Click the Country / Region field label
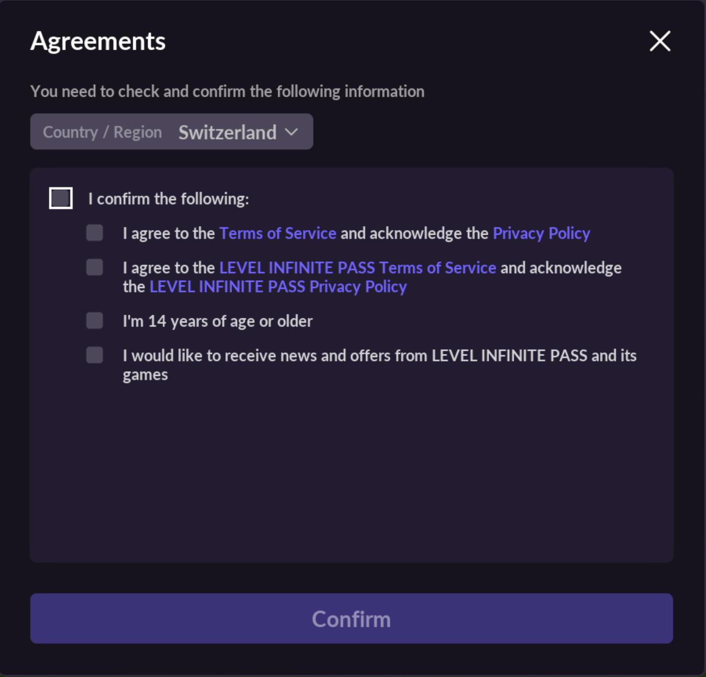Screen dimensions: 706x677 pos(102,132)
